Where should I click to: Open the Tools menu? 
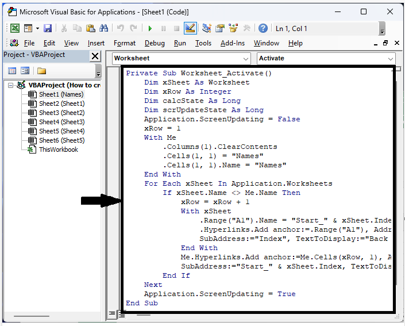(203, 43)
